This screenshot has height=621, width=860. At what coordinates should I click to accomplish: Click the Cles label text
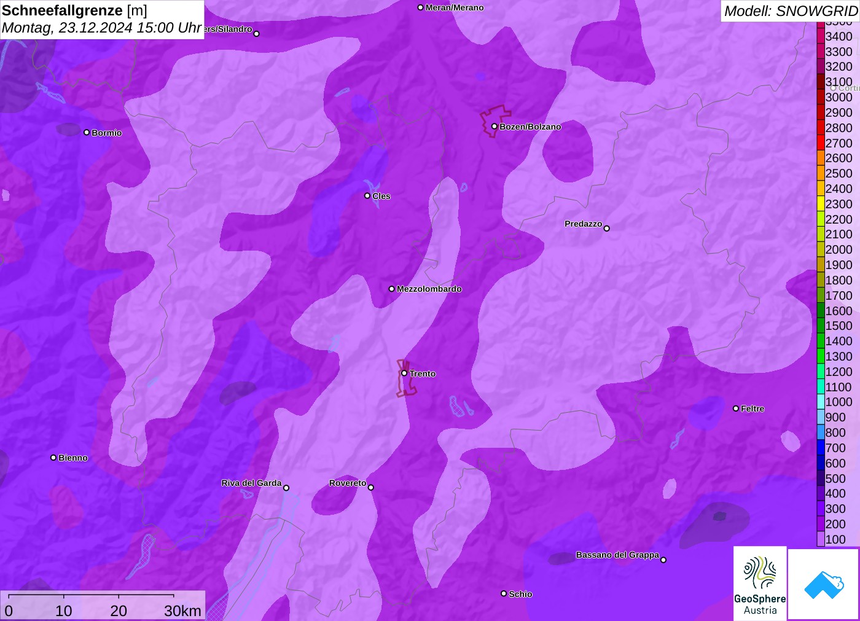381,196
